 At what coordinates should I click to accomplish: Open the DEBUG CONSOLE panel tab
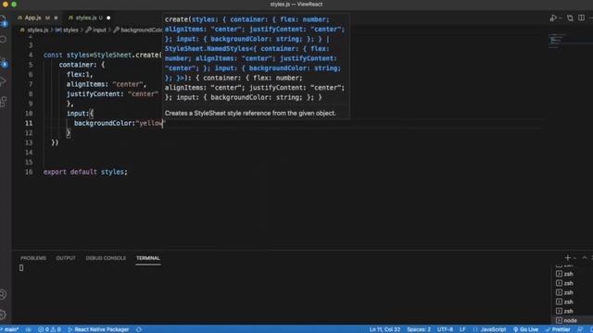click(x=106, y=258)
